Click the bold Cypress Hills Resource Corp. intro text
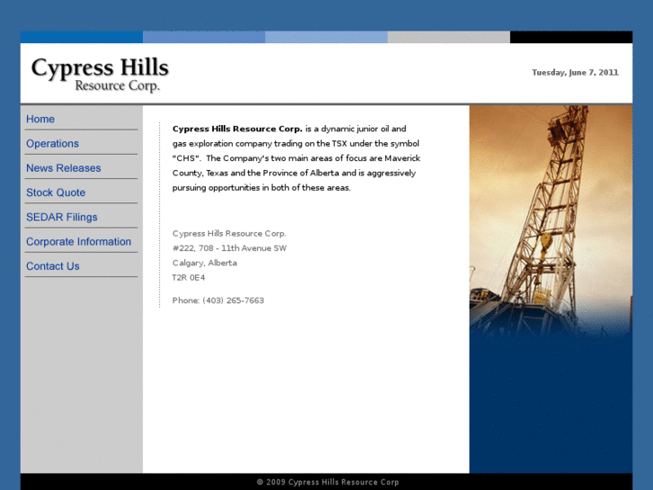 237,129
